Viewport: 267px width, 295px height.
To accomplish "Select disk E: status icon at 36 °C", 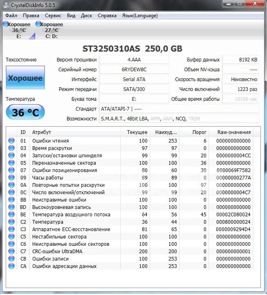I will click(x=6, y=24).
